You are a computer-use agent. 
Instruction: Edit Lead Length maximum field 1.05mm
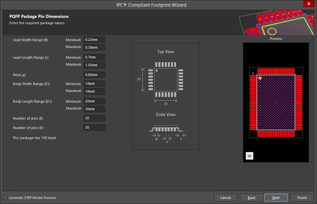(x=94, y=65)
